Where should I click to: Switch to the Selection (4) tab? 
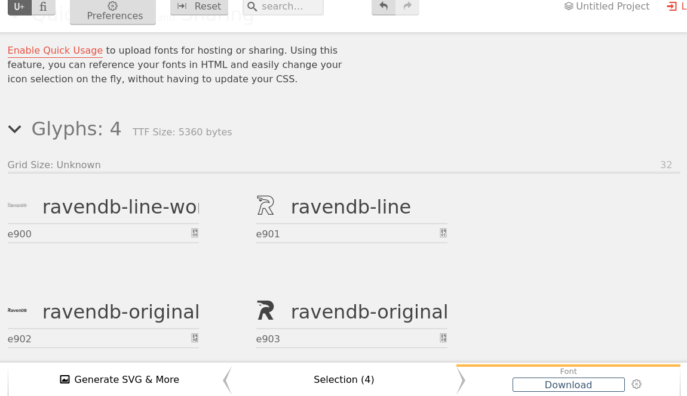click(x=344, y=379)
